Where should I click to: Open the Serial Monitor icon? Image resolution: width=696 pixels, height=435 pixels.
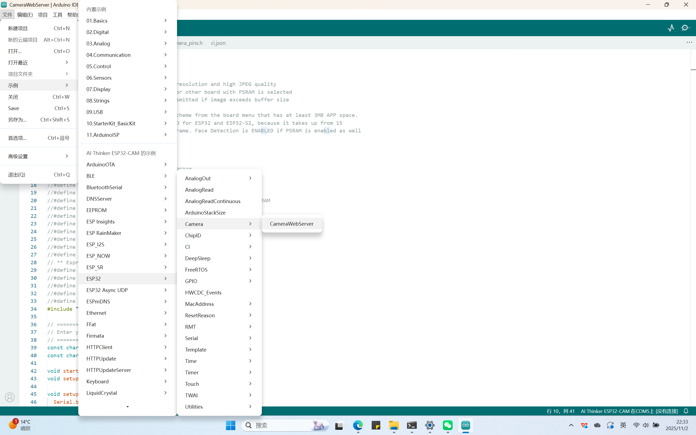686,28
